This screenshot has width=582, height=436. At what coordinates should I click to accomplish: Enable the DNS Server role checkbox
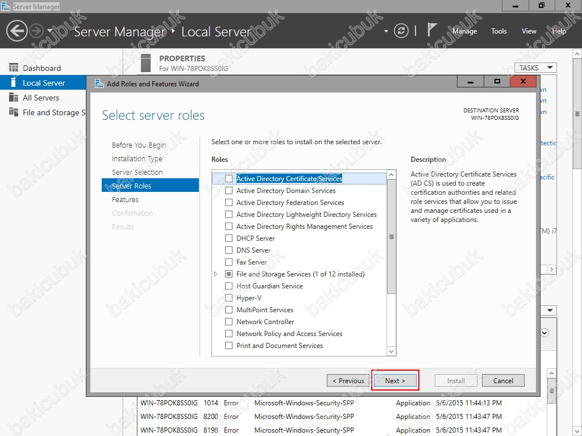point(228,250)
